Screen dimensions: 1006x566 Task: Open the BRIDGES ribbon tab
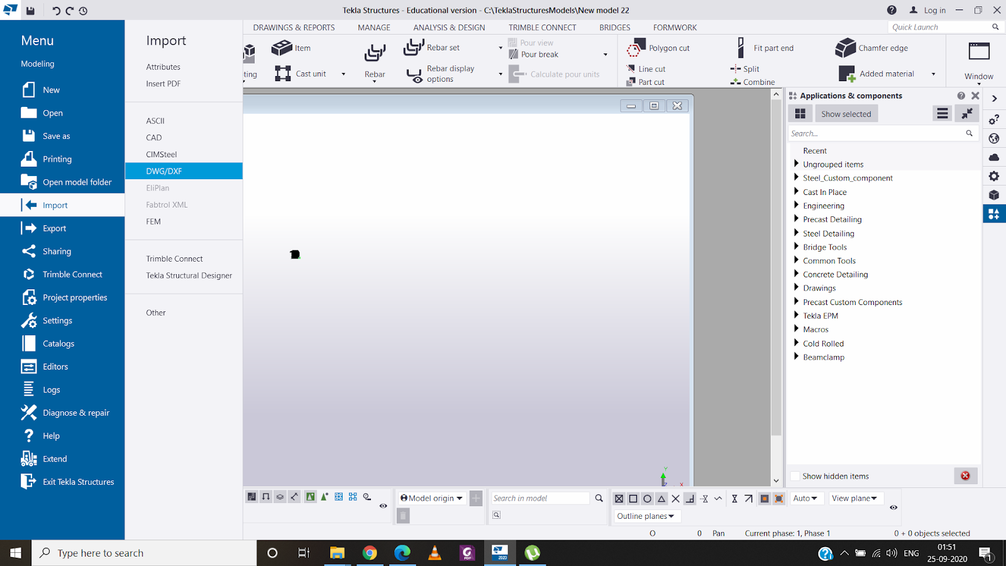pos(615,28)
